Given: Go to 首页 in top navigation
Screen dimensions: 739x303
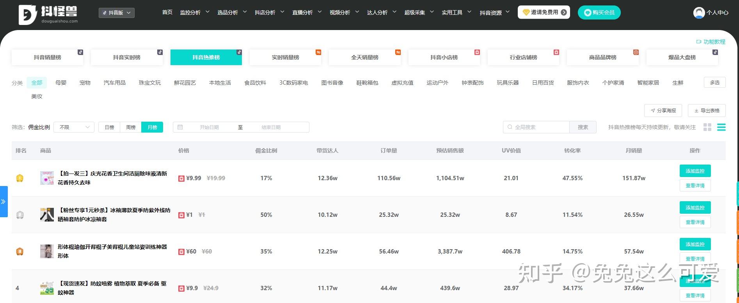Looking at the screenshot, I should click(167, 12).
